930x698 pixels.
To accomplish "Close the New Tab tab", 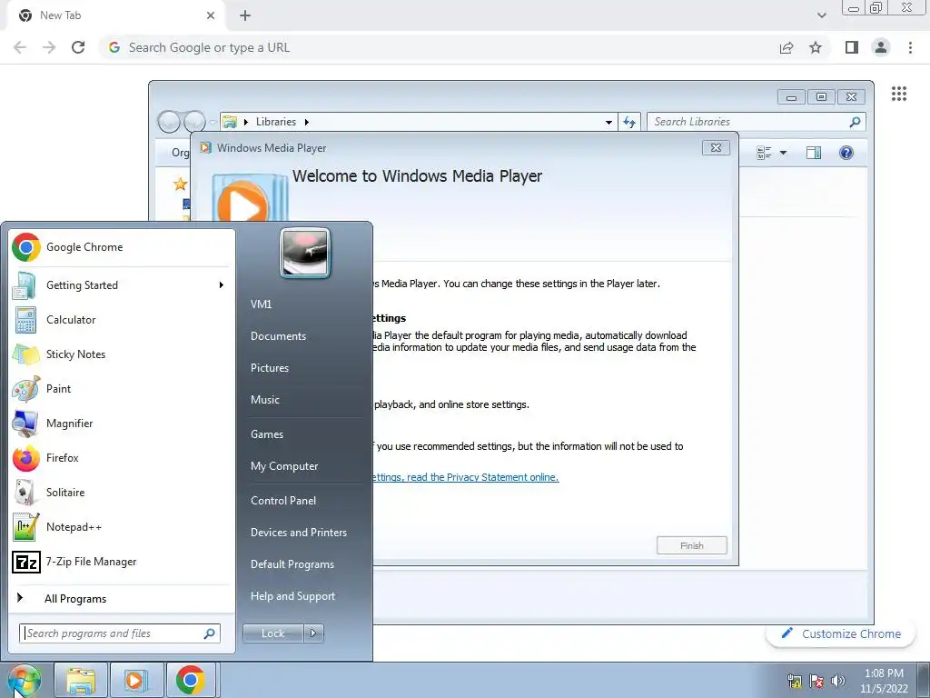I will pyautogui.click(x=211, y=15).
